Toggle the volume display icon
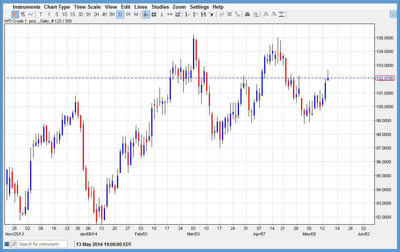 pyautogui.click(x=178, y=14)
